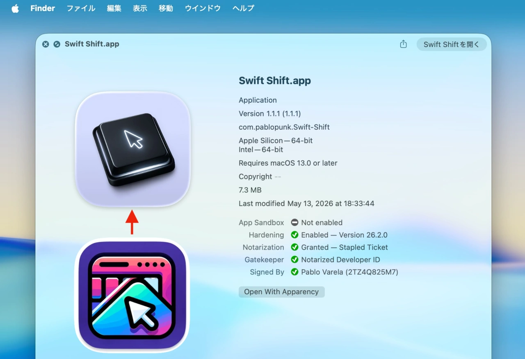Image resolution: width=525 pixels, height=359 pixels.
Task: Click the green checkmark beside Hardening
Action: coord(294,235)
